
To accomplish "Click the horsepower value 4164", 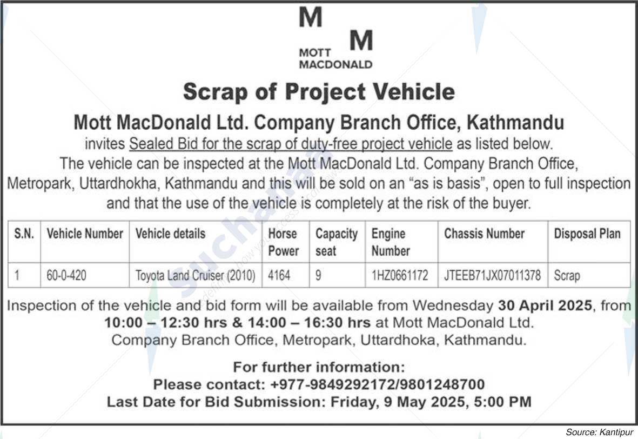I will pyautogui.click(x=279, y=275).
